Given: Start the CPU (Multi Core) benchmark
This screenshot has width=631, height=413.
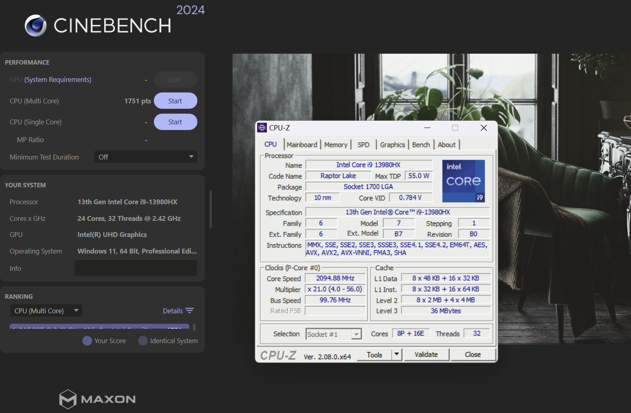Looking at the screenshot, I should [x=175, y=101].
